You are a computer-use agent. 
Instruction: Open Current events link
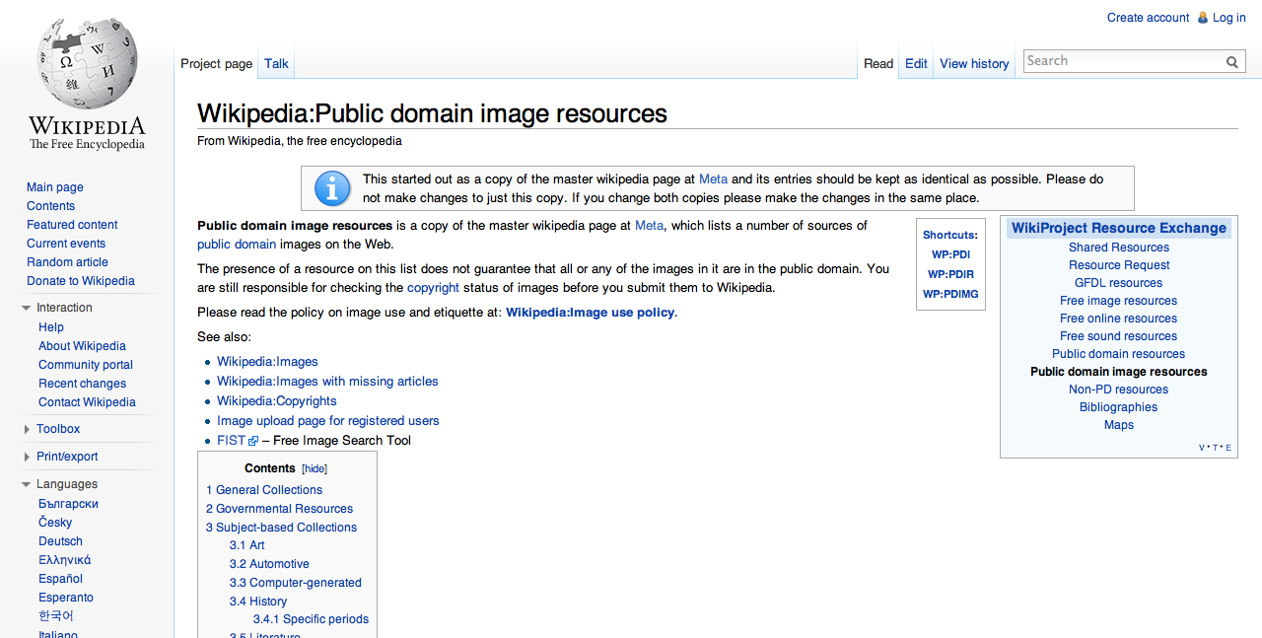pos(66,244)
